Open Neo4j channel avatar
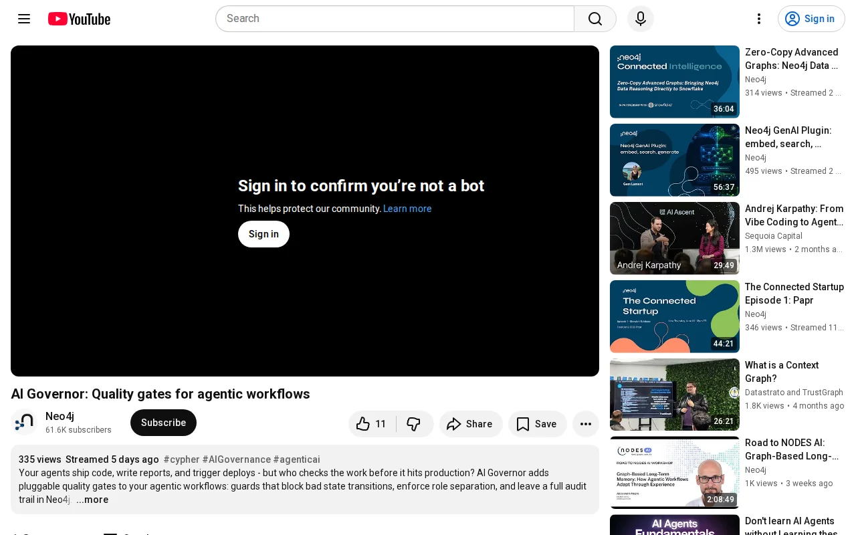 pos(24,423)
